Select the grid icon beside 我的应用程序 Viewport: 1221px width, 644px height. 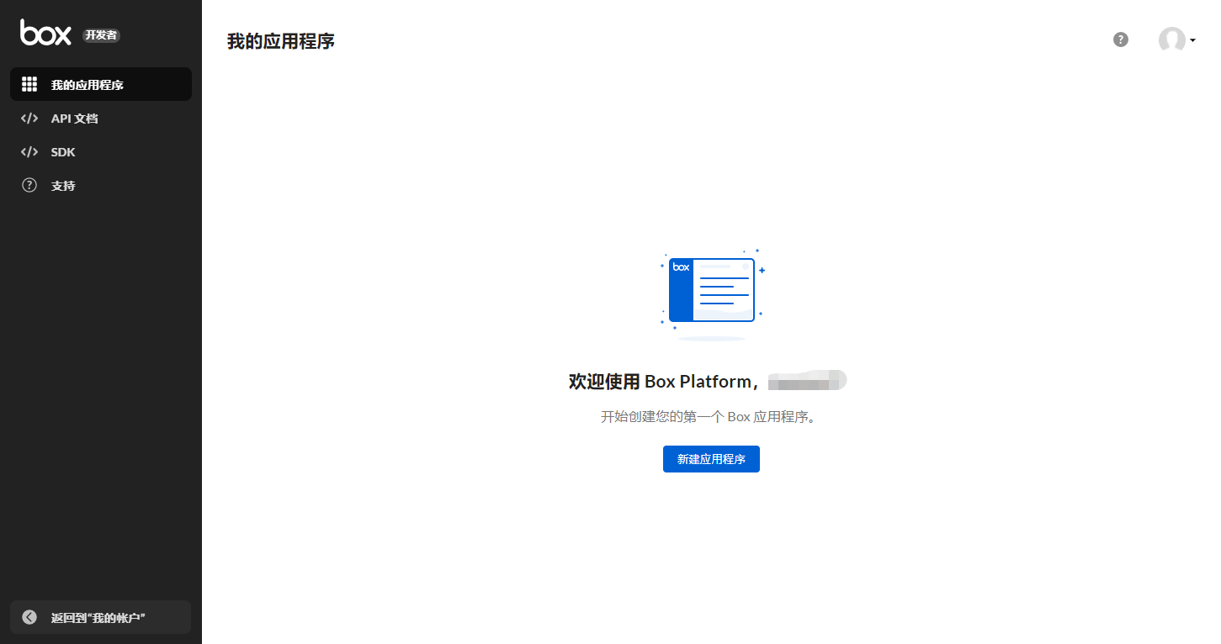[x=29, y=83]
